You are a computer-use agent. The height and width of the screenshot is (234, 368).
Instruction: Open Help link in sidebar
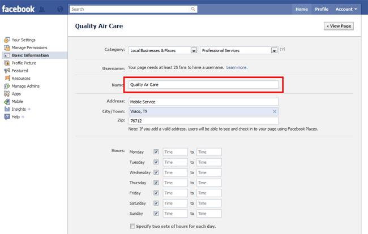[16, 116]
